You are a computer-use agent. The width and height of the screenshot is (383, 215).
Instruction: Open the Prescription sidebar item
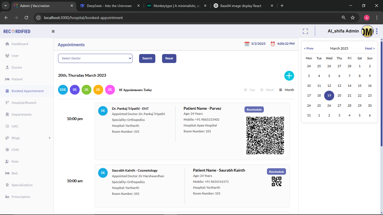click(x=21, y=197)
